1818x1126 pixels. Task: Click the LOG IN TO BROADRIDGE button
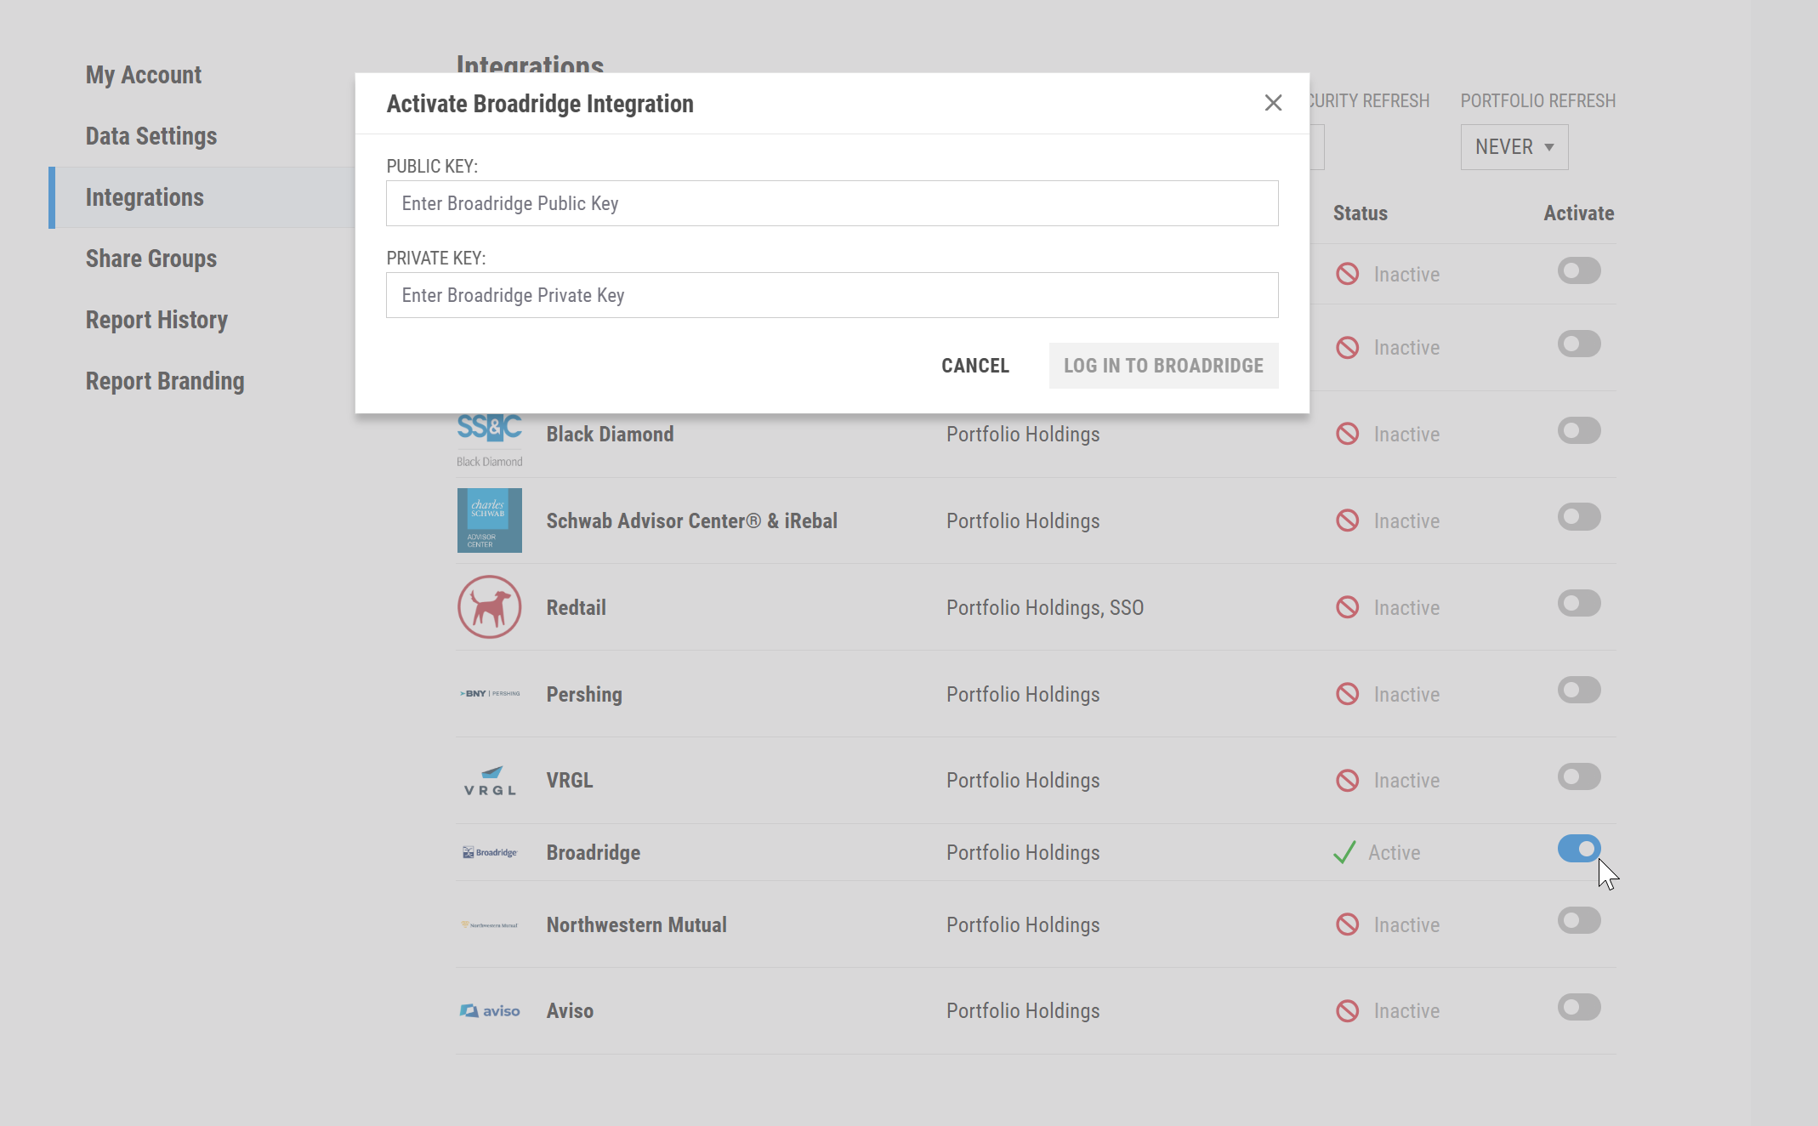pyautogui.click(x=1163, y=366)
